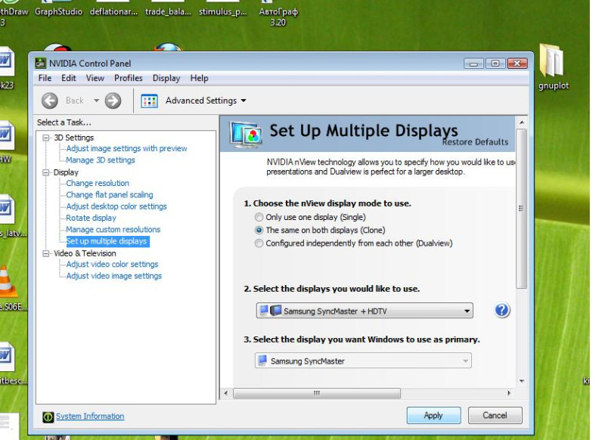
Task: Click the vertical scrollbar thumb in settings pane
Action: coord(521,209)
